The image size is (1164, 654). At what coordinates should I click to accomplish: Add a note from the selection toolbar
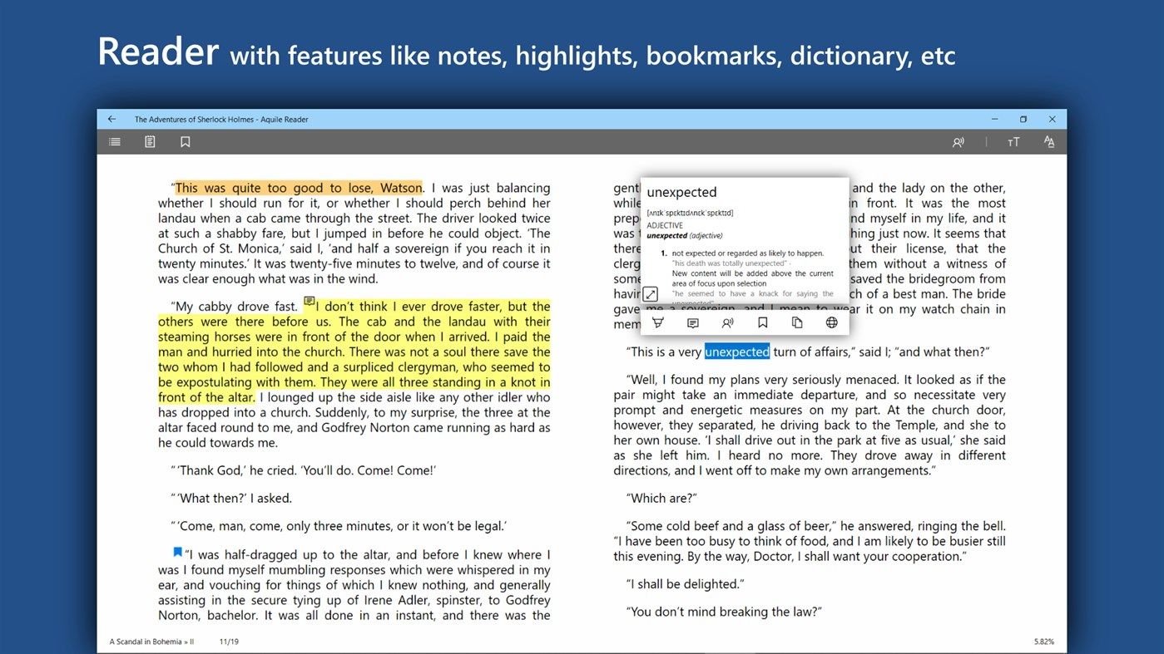click(692, 323)
